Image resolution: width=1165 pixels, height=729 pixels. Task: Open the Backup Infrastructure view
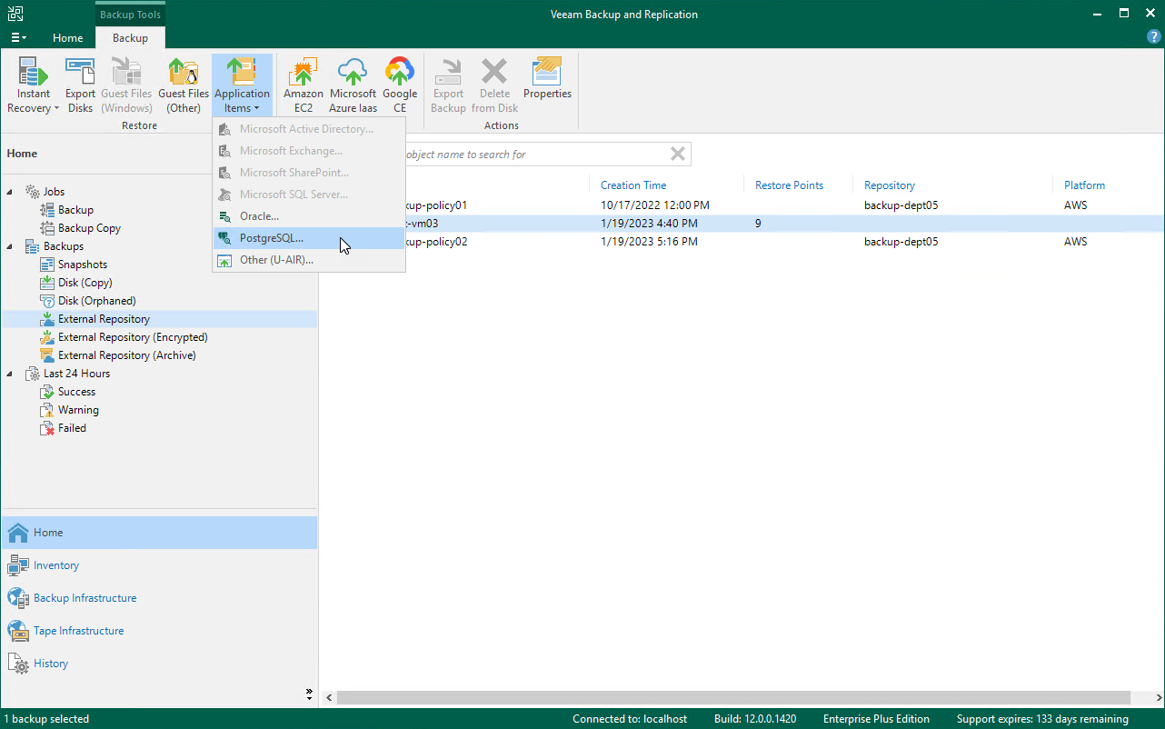85,598
